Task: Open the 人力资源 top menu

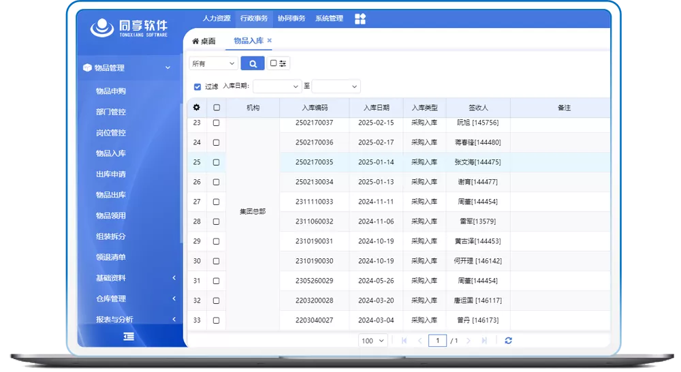Action: [x=217, y=18]
